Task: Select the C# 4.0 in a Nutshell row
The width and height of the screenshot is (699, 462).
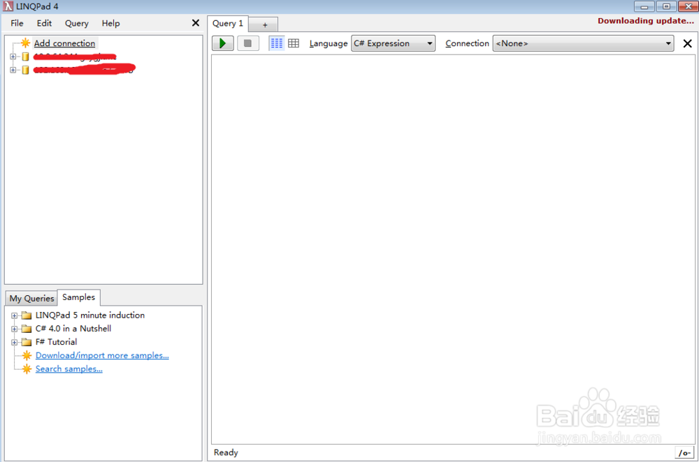Action: pos(73,329)
